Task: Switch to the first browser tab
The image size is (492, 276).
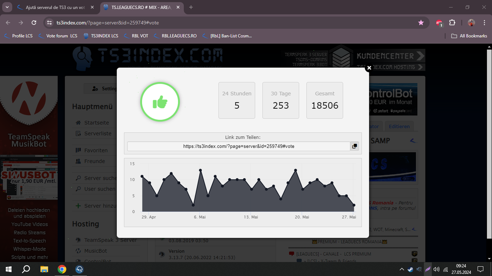Action: tap(55, 7)
